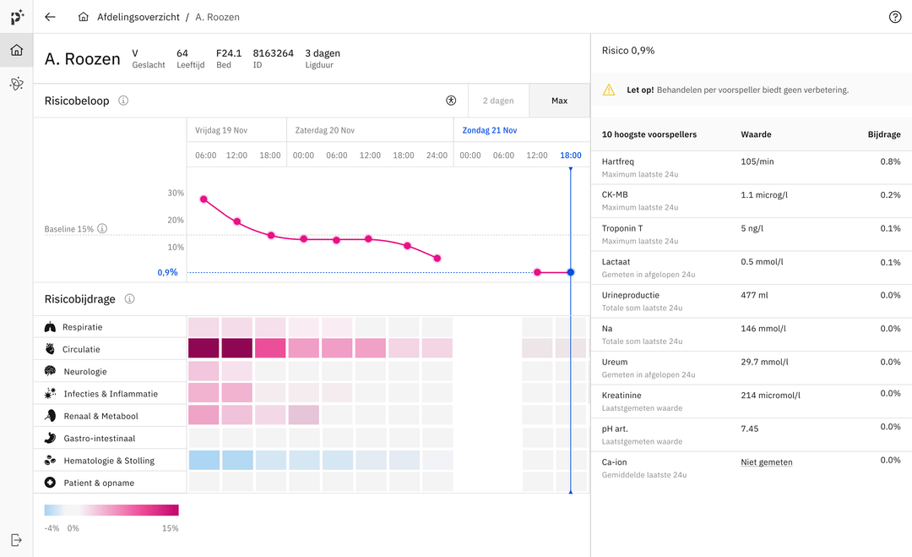Image resolution: width=912 pixels, height=557 pixels.
Task: Go to Afdelingsoverzicht breadcrumb link
Action: click(138, 17)
